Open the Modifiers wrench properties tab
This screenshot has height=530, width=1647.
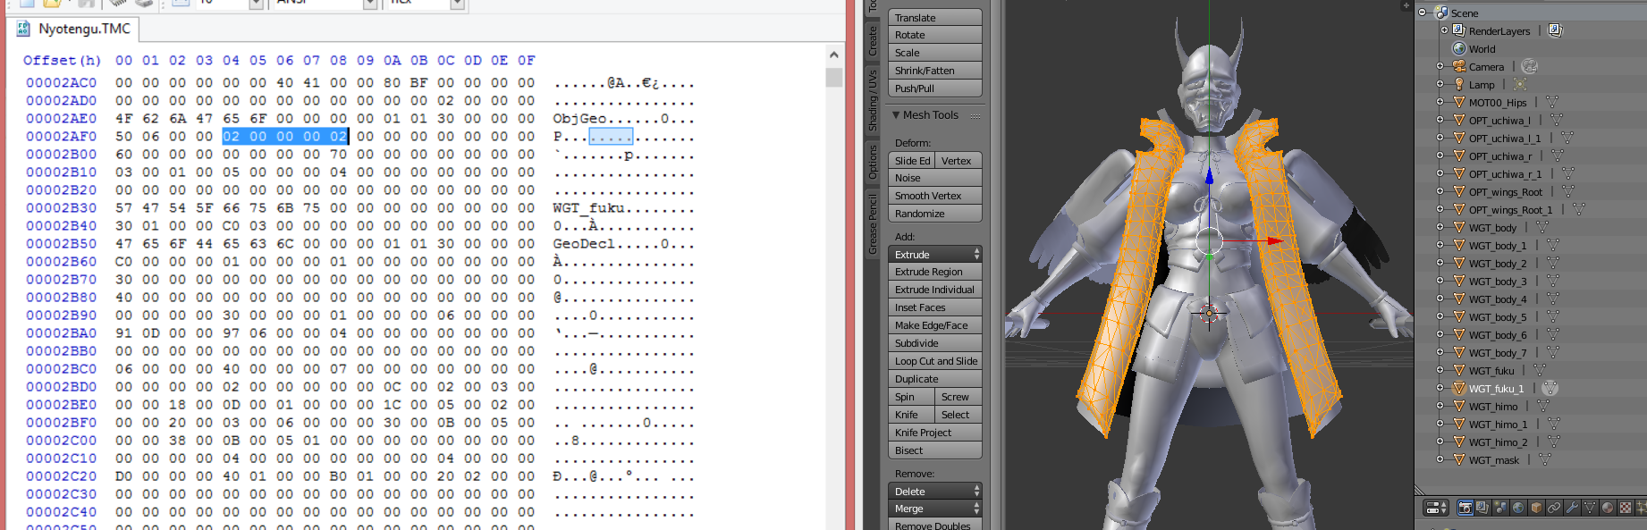pos(1572,508)
